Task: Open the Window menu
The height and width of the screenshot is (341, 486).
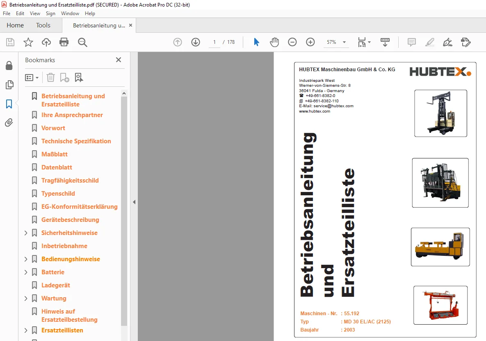Action: pos(70,14)
